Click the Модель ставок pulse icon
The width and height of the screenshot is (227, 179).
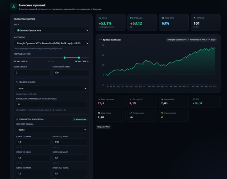pyautogui.click(x=17, y=82)
